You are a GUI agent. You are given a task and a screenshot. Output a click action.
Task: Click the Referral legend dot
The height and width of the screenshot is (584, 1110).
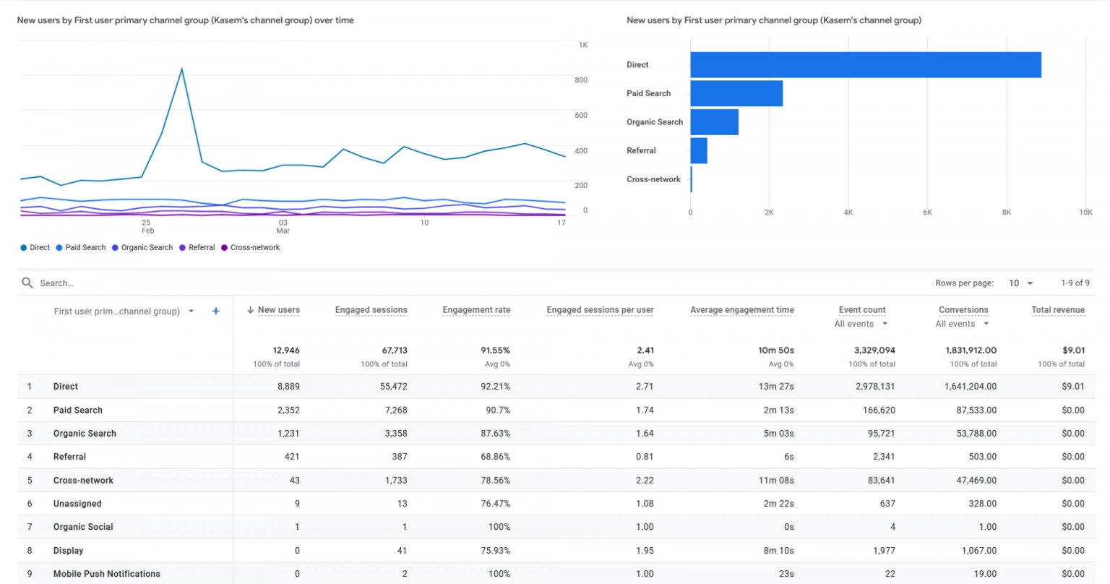tap(181, 247)
